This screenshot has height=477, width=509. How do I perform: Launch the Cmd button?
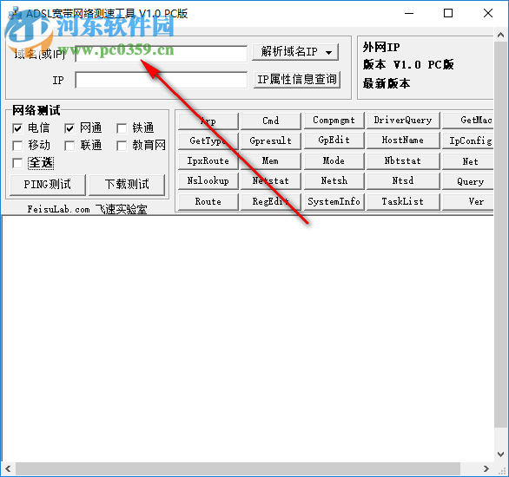[271, 121]
